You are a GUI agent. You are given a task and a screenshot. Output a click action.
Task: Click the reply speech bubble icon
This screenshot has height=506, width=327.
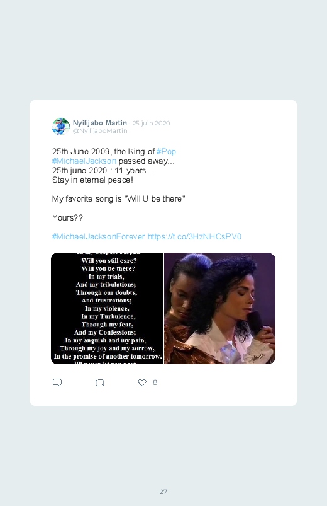[57, 382]
